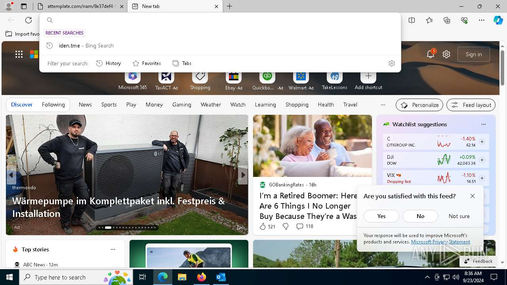This screenshot has height=285, width=507.
Task: Add Citigroup to watchlist
Action: coord(482,142)
